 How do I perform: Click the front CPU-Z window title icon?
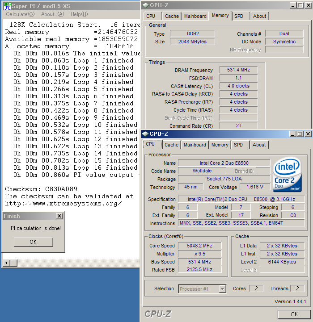pos(145,134)
